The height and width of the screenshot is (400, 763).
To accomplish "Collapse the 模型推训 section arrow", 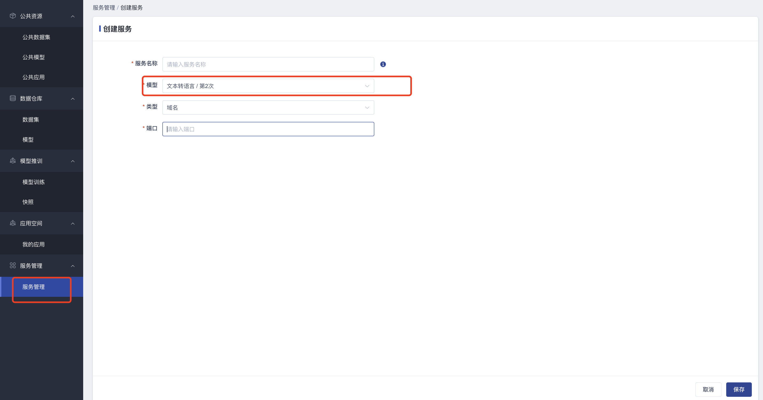I will pos(73,161).
